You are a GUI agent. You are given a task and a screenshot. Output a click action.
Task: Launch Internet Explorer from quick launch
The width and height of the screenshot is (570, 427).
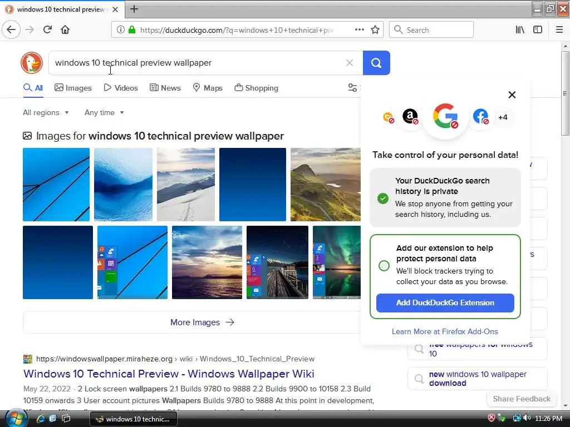[40, 419]
